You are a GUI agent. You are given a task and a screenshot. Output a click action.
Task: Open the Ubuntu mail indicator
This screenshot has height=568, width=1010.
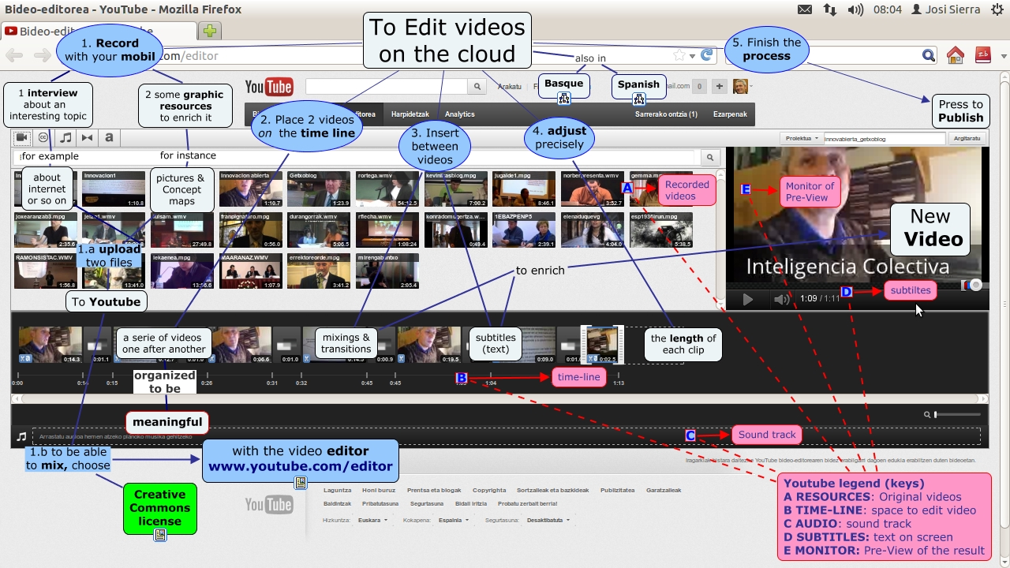805,9
